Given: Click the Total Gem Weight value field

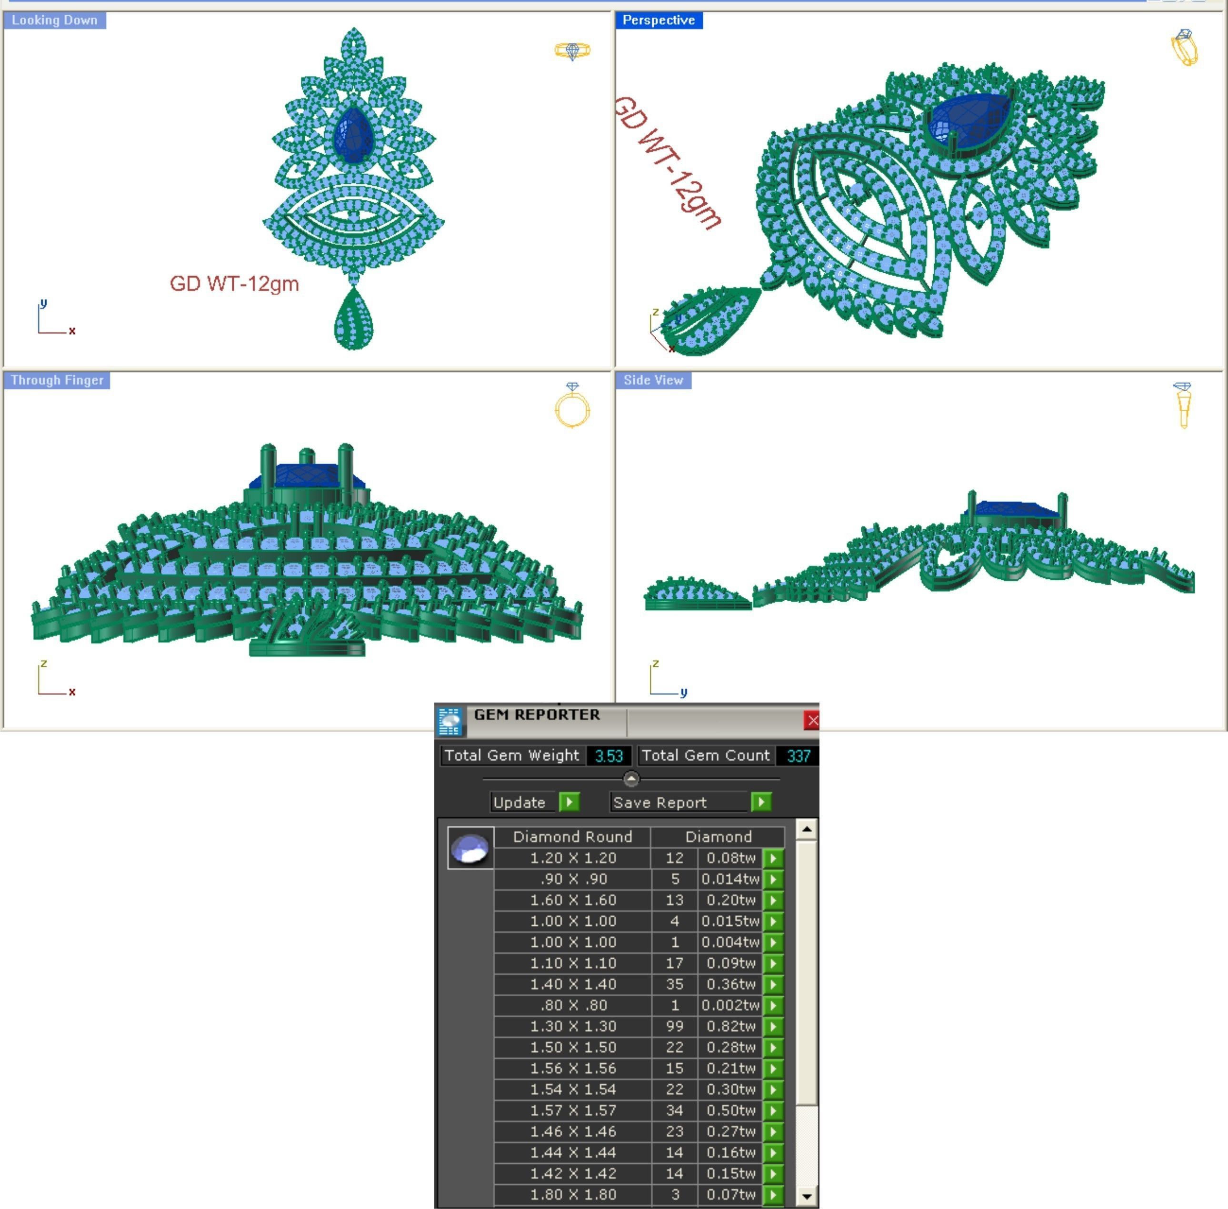Looking at the screenshot, I should (x=608, y=756).
